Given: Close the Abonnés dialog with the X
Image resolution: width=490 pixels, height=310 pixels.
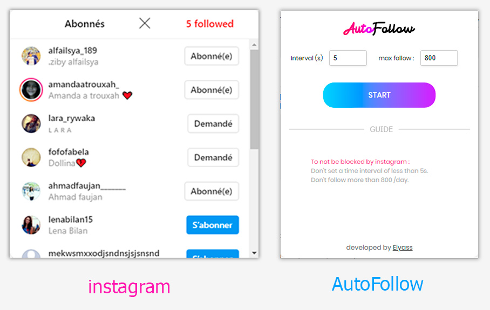Looking at the screenshot, I should tap(145, 23).
